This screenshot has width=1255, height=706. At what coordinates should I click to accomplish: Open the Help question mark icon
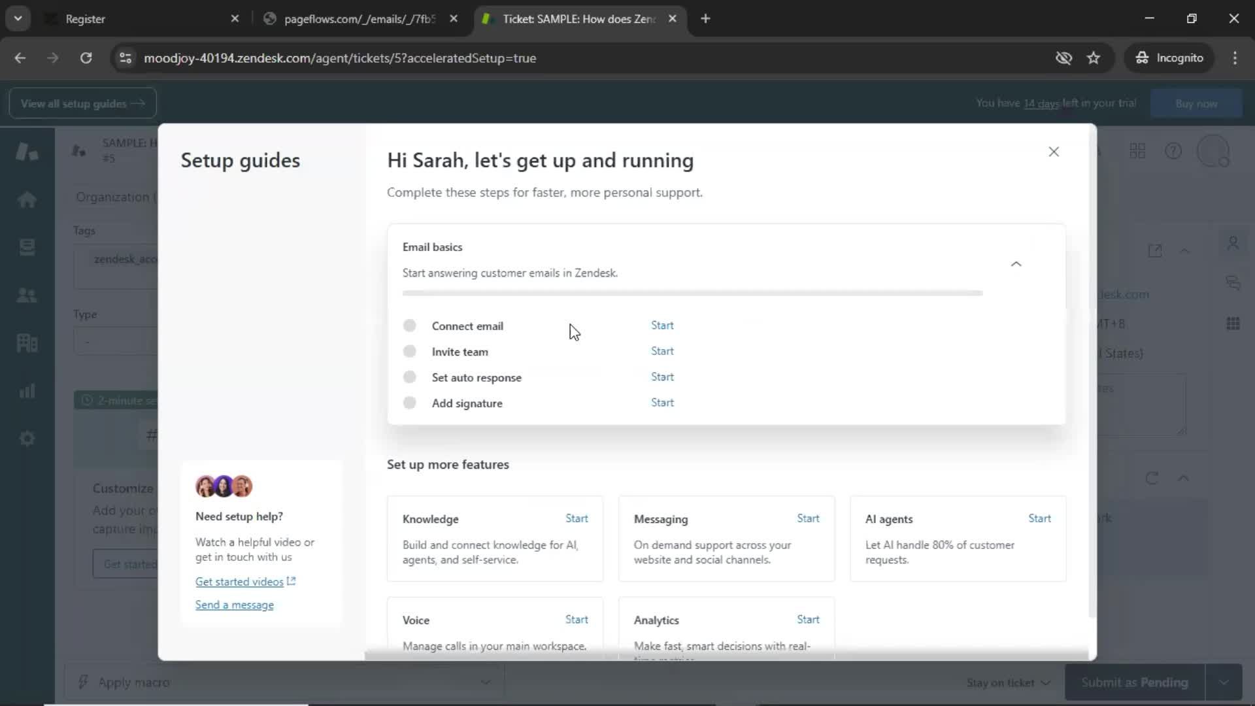(1173, 151)
